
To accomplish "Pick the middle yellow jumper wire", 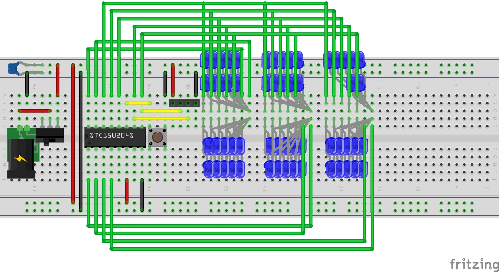I will (x=161, y=111).
